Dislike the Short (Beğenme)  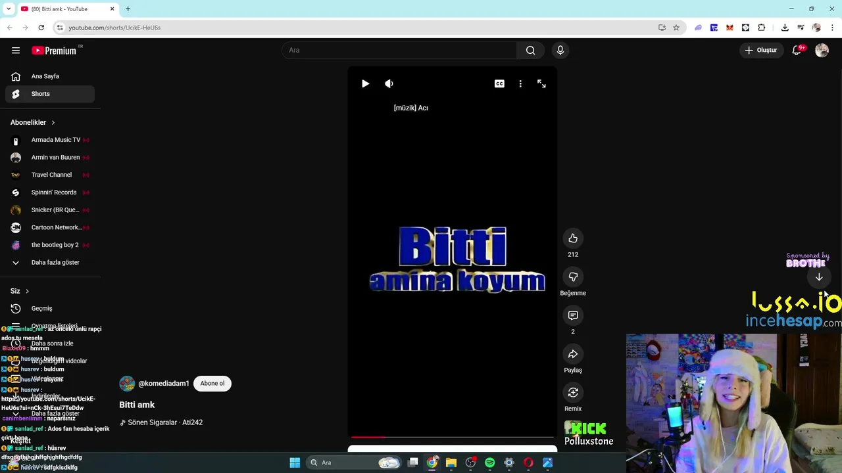(x=573, y=277)
